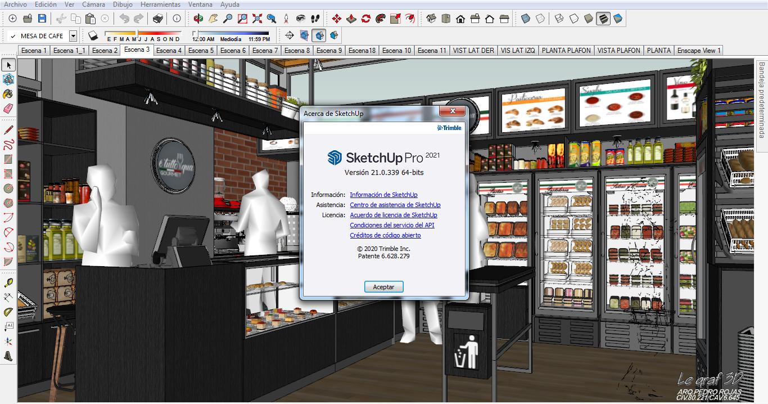
Task: Select the Protractor tool
Action: pyautogui.click(x=8, y=312)
